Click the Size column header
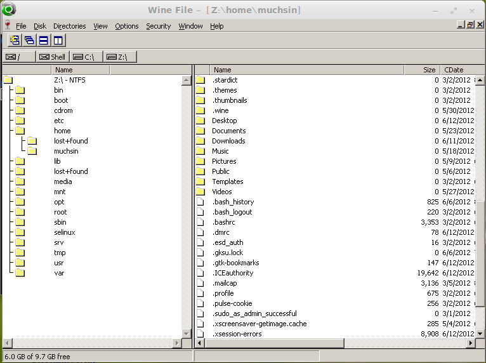The image size is (486, 363). point(422,70)
